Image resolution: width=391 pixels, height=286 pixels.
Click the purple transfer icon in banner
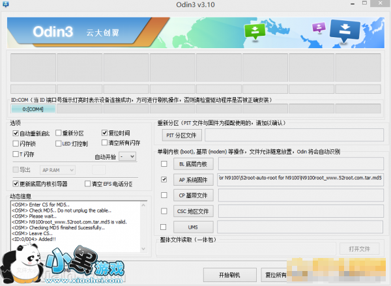click(x=319, y=27)
